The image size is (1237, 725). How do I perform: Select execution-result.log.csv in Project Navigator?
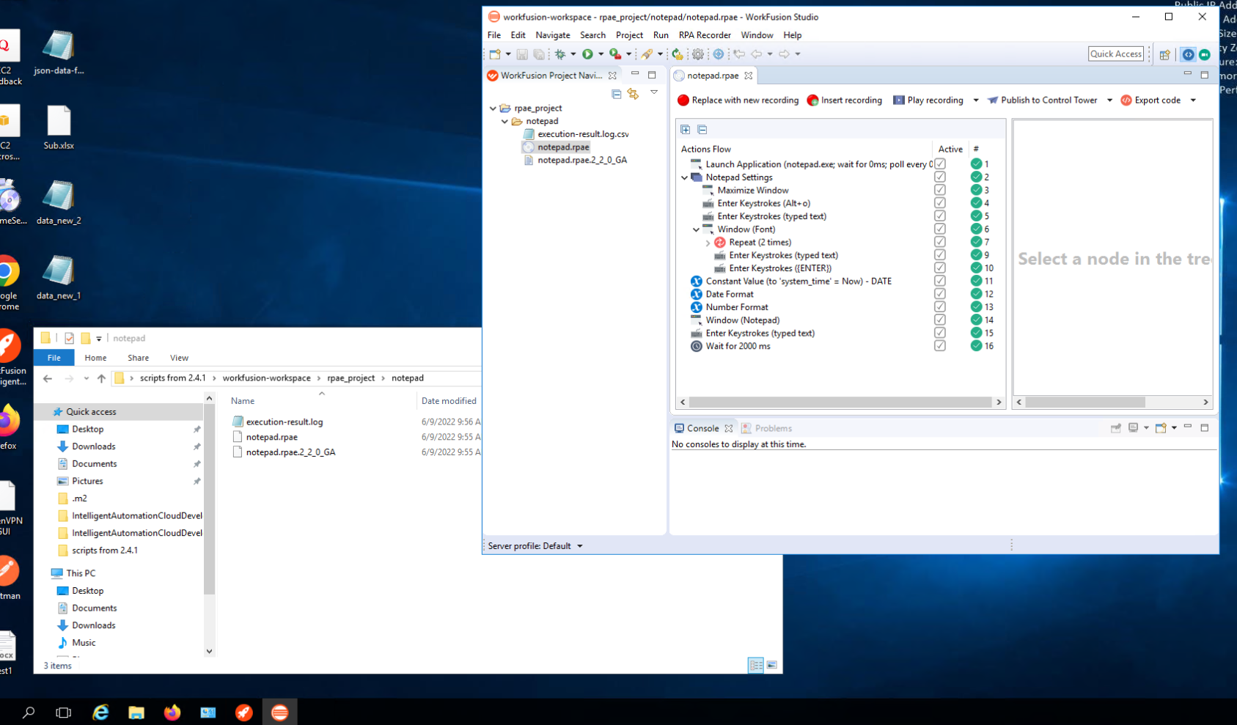(x=583, y=134)
